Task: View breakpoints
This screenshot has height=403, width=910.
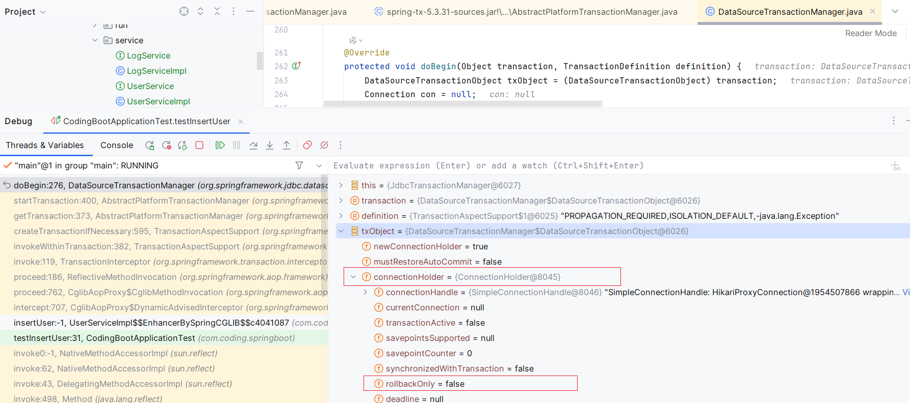Action: 307,145
